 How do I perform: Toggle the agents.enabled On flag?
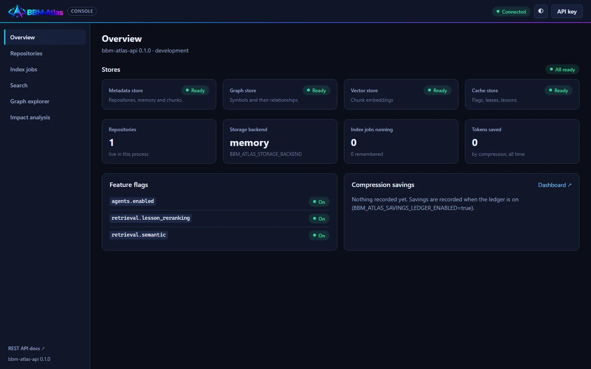point(319,202)
